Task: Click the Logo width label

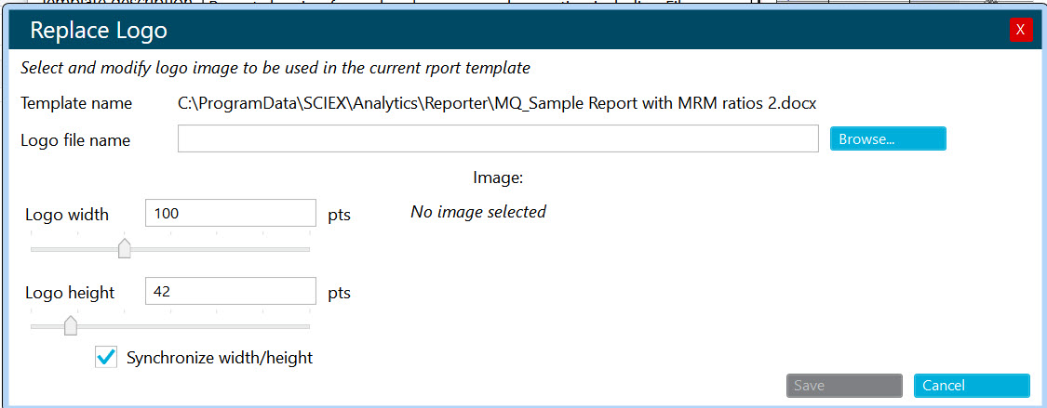Action: coord(67,215)
